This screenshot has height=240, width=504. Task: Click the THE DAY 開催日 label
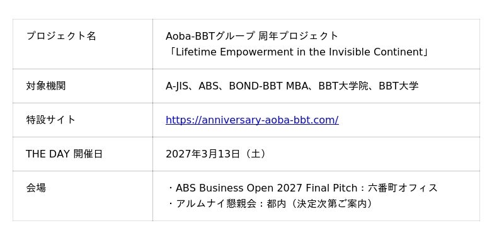tap(64, 154)
